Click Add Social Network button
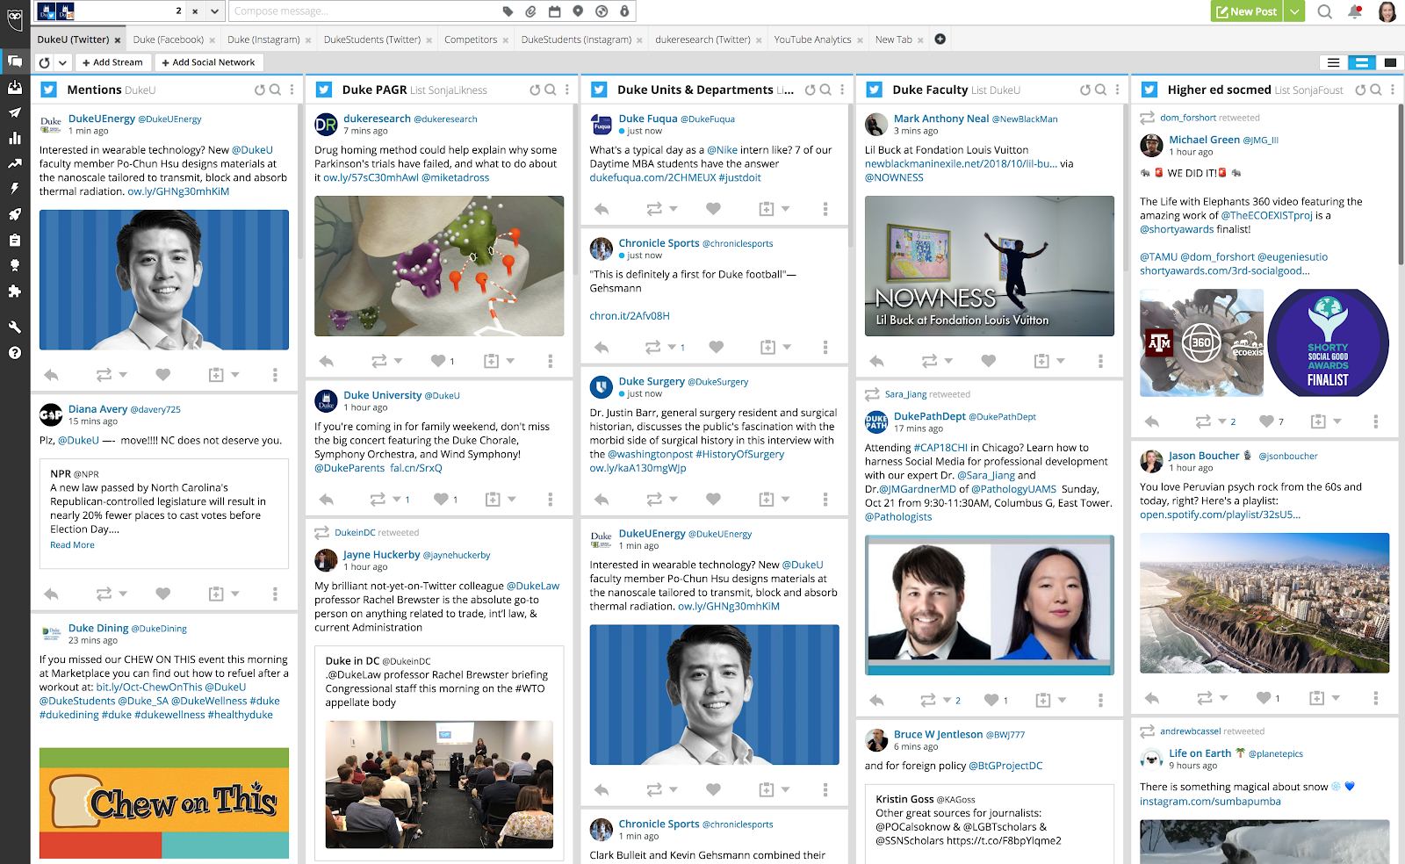 [209, 62]
